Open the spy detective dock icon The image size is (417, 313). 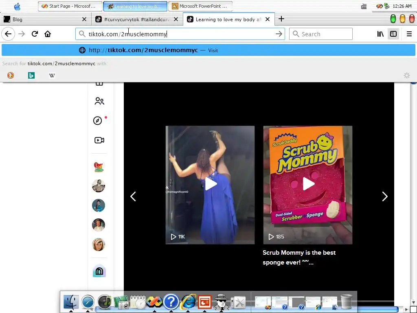(221, 302)
